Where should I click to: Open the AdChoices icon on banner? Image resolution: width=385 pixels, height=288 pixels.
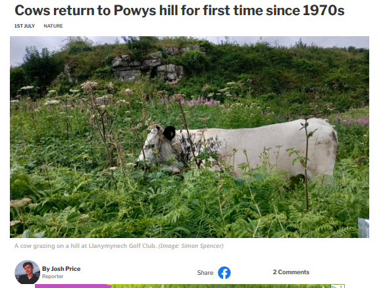tap(338, 286)
